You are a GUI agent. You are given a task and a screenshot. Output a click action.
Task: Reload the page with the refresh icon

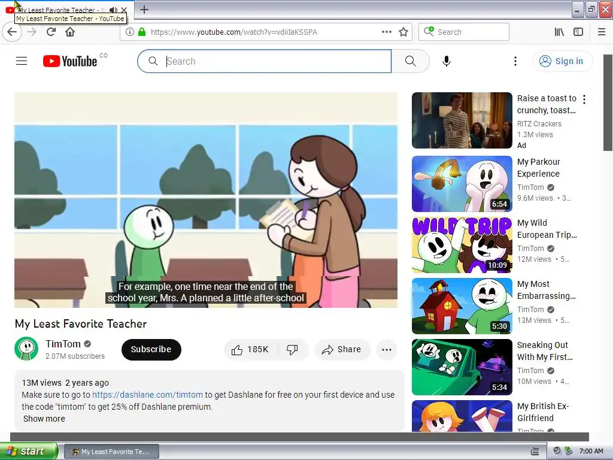click(51, 32)
